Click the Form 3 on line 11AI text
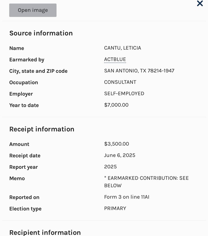Viewport: 208px width, 236px height. [127, 197]
